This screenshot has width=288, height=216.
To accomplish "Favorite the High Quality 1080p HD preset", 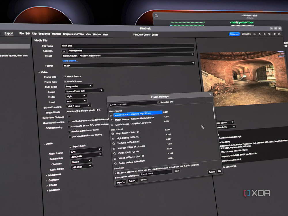I will [x=113, y=134].
